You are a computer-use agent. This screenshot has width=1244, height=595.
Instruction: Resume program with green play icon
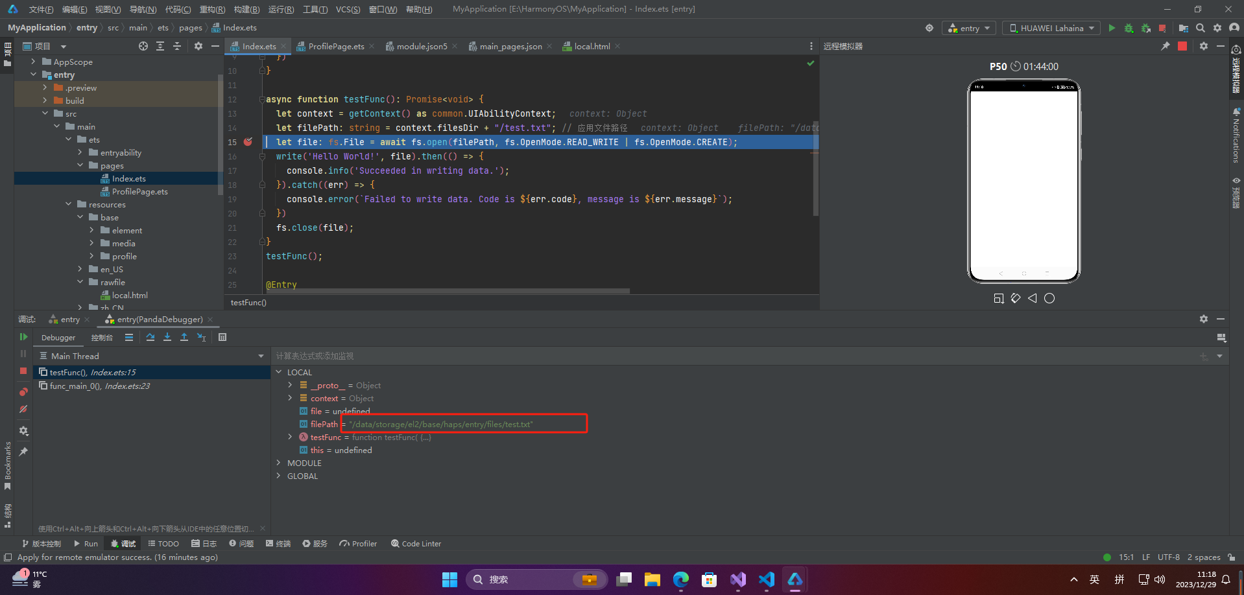(23, 337)
